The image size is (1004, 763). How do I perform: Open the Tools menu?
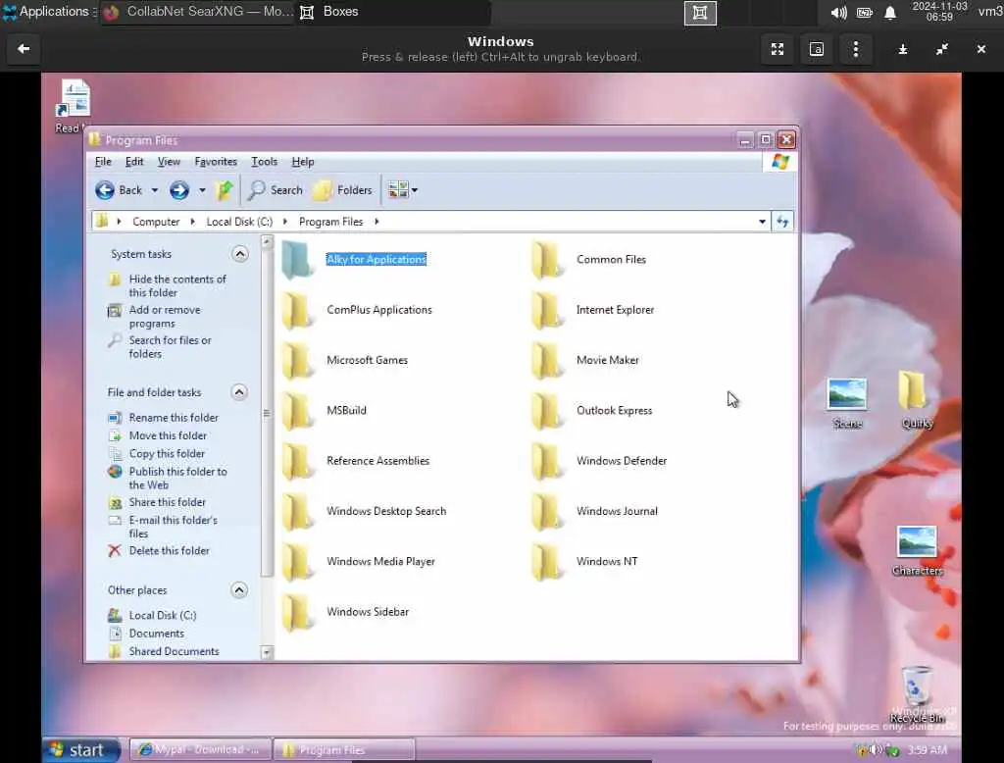264,162
